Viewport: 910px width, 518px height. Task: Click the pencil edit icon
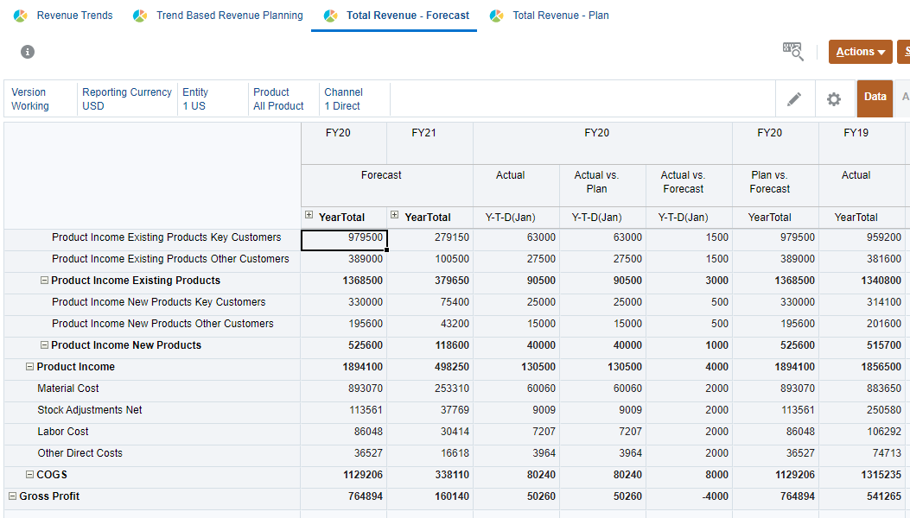tap(794, 99)
